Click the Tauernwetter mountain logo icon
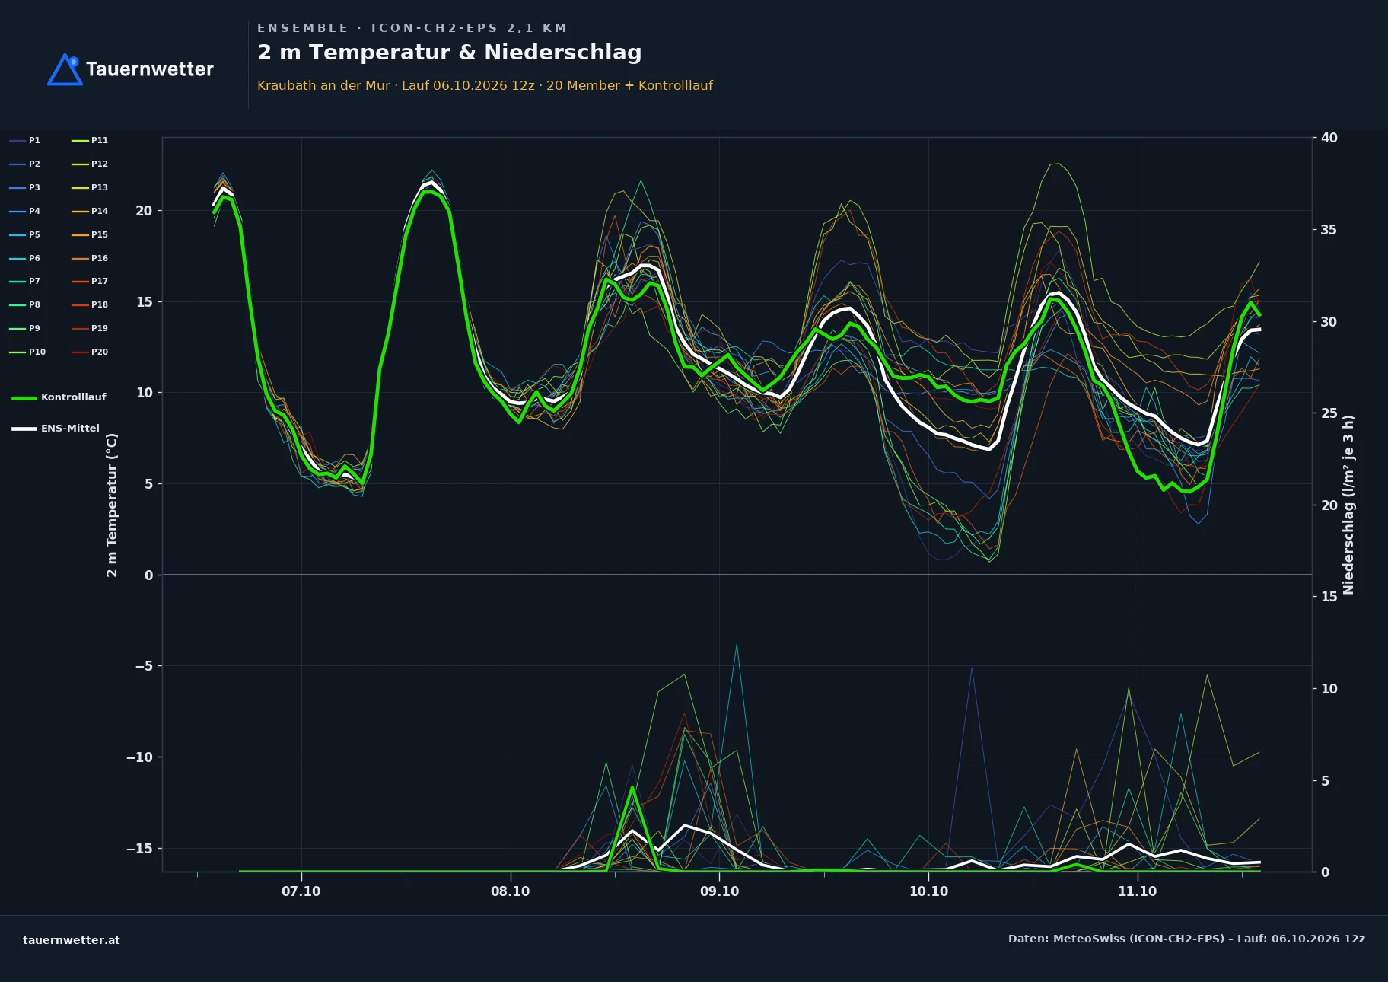Image resolution: width=1388 pixels, height=982 pixels. coord(65,69)
